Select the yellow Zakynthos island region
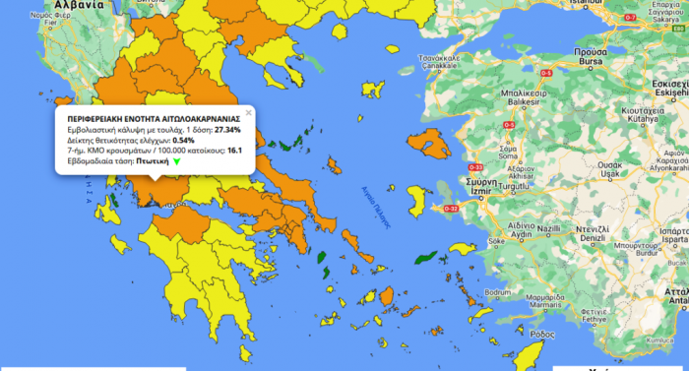This screenshot has width=689, height=371. 119,245
